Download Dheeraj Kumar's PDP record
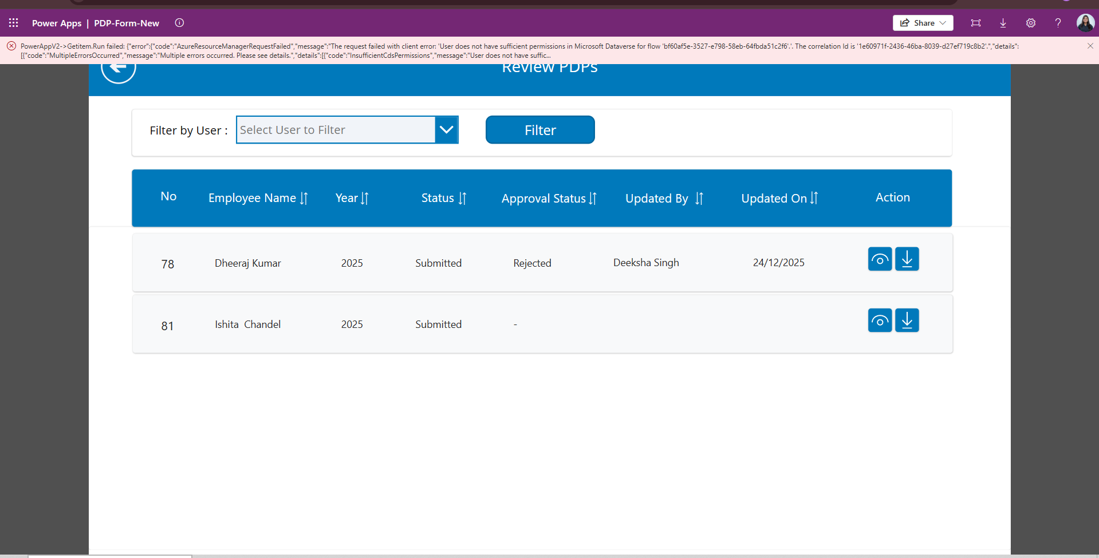This screenshot has height=558, width=1099. coord(907,259)
